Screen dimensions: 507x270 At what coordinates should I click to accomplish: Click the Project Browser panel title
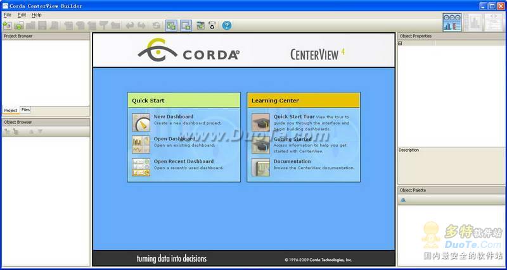click(18, 36)
